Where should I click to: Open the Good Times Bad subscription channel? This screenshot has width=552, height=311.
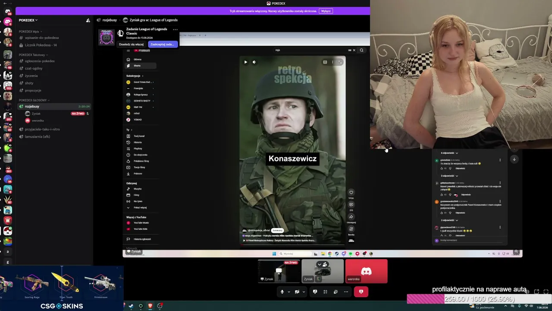coord(141,82)
